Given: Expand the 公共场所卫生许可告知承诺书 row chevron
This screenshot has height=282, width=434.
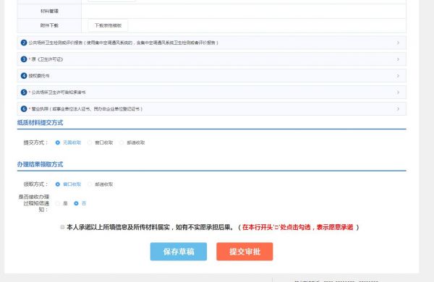Looking at the screenshot, I should [x=398, y=92].
